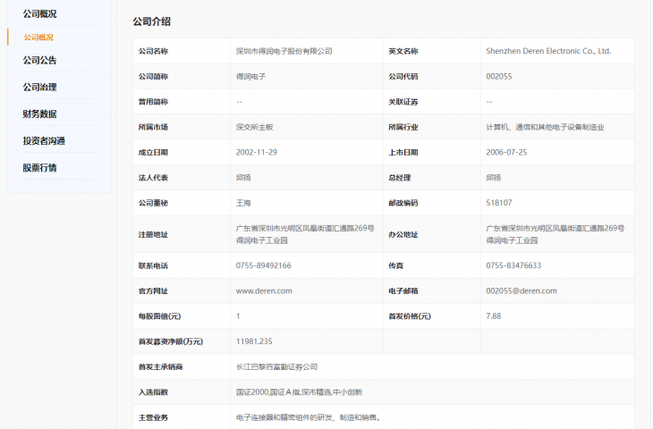Select English name Shenzhen Deren Electronic Co., Ltd.
Screen dimensions: 653x429
pyautogui.click(x=548, y=51)
